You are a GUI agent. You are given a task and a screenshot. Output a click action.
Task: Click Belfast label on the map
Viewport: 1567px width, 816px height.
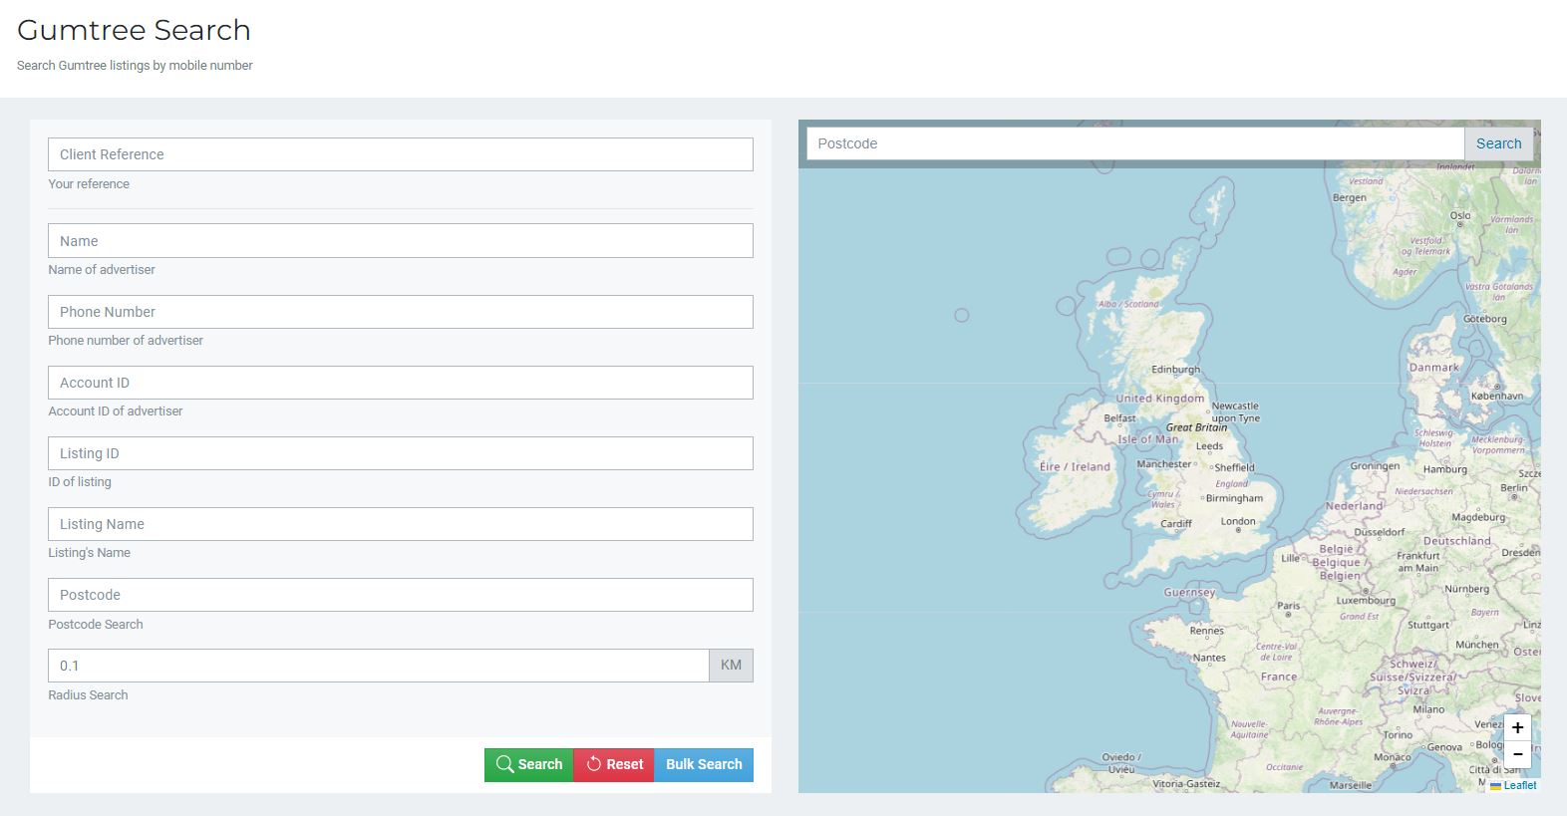tap(1119, 418)
